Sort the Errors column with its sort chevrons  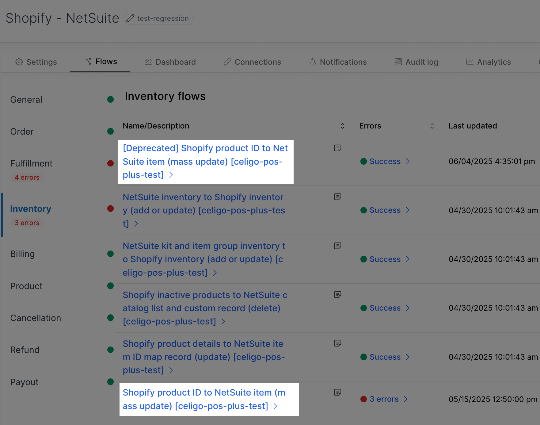tap(432, 126)
